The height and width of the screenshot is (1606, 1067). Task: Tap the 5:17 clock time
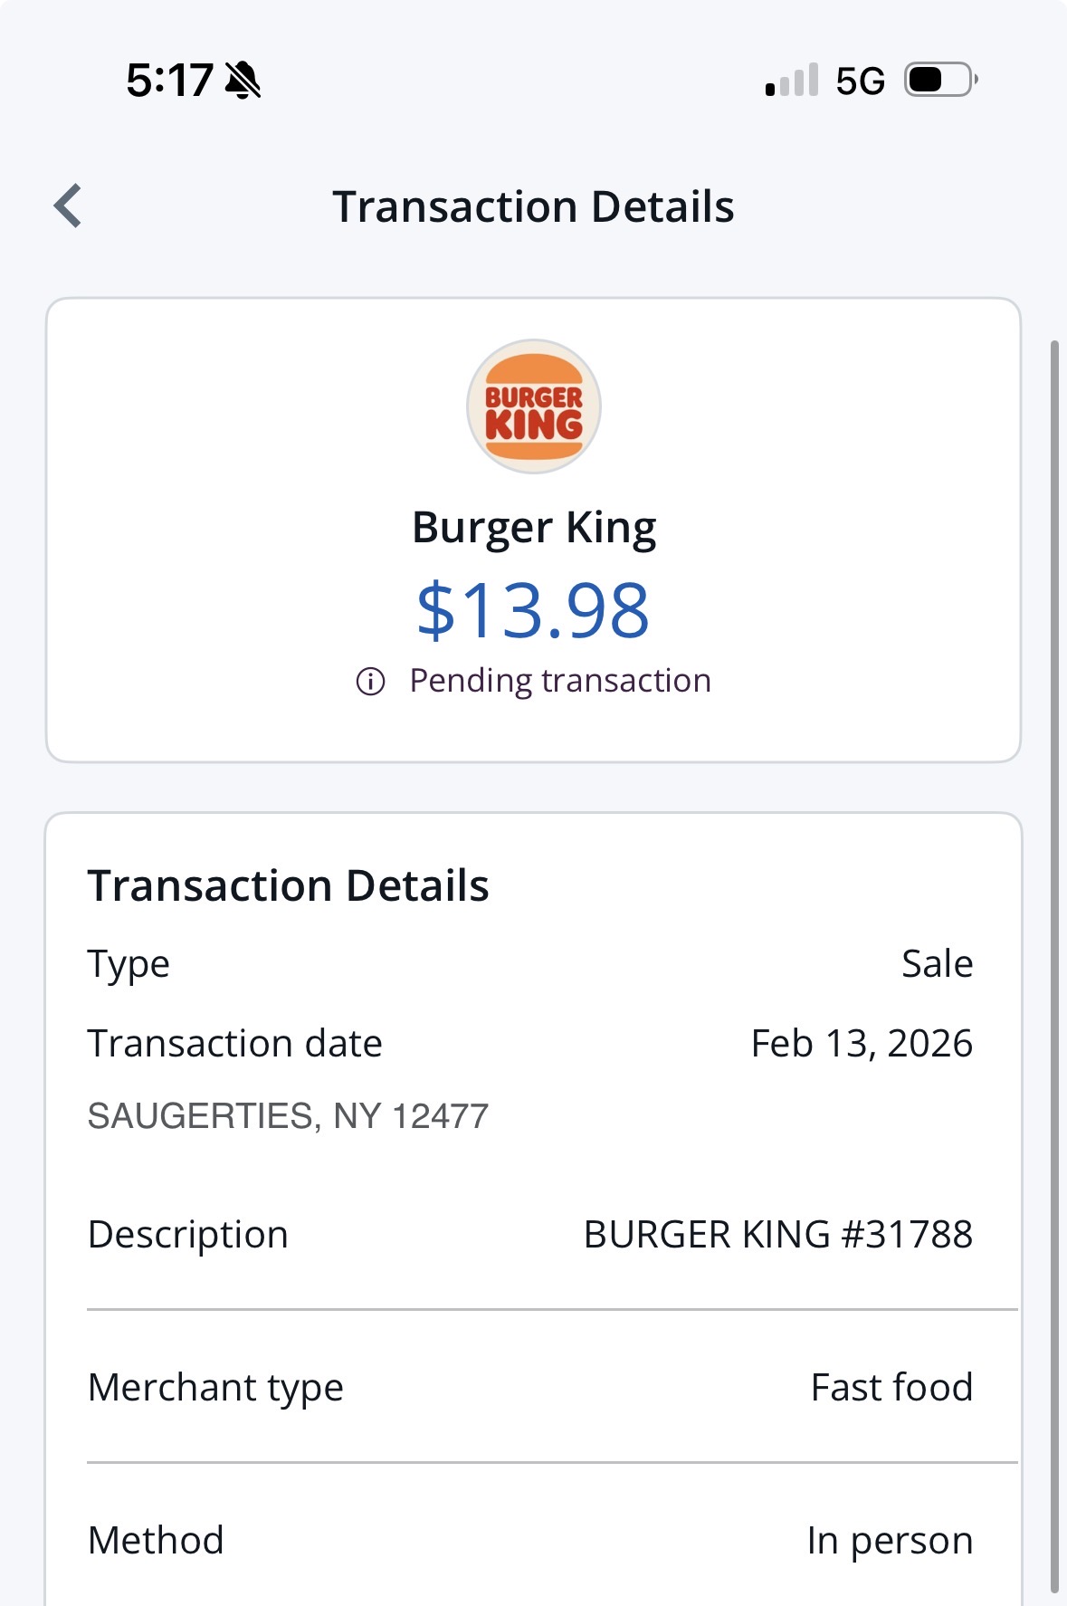pyautogui.click(x=169, y=81)
